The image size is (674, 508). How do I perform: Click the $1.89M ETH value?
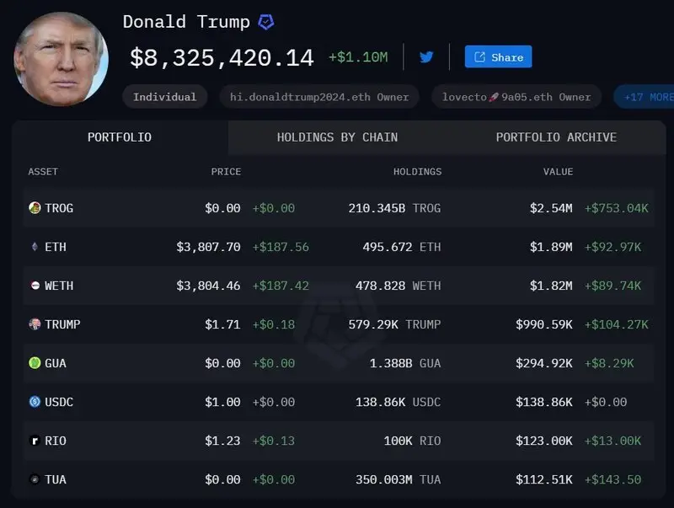click(x=551, y=247)
